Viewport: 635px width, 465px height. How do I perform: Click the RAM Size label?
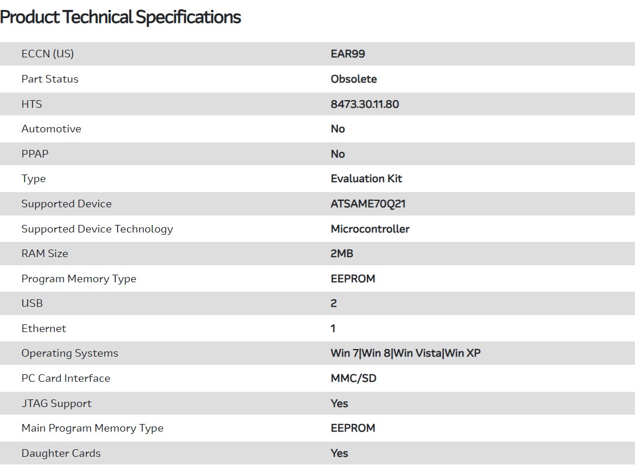pyautogui.click(x=44, y=254)
